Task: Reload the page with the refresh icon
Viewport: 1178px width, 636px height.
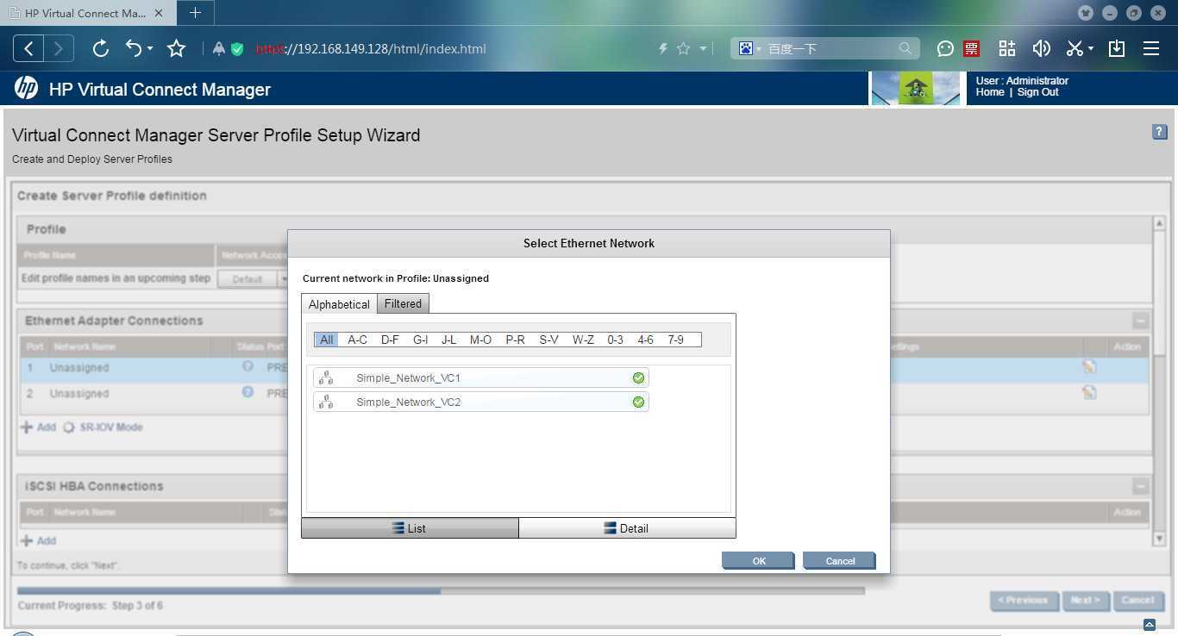Action: point(101,49)
